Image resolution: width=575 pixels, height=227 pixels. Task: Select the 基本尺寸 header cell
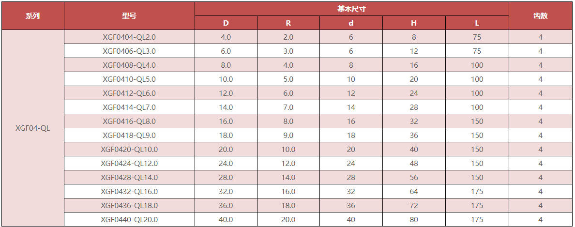point(351,9)
